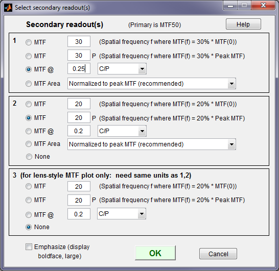279x271 pixels.
Task: Close the Select secondary readout window
Action: [264, 6]
